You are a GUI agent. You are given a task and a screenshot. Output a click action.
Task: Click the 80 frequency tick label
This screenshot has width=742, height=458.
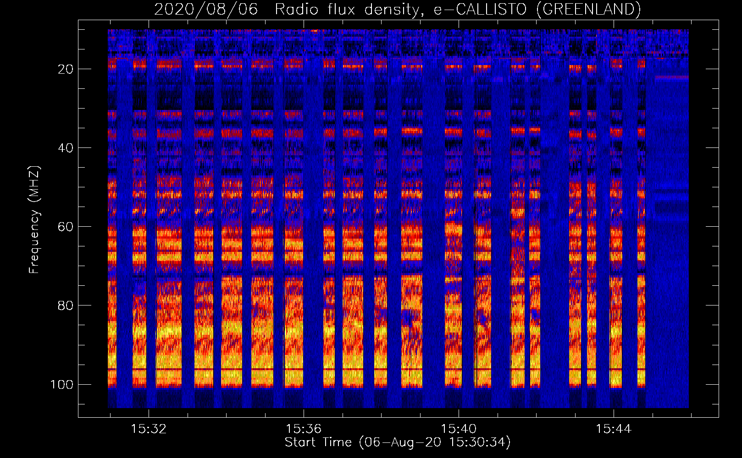pyautogui.click(x=66, y=305)
